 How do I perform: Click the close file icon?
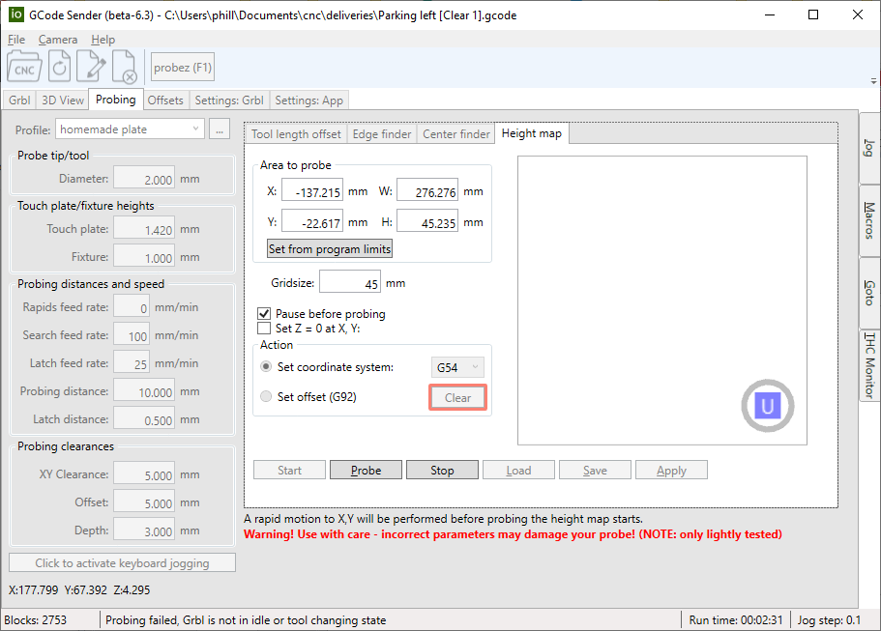point(125,68)
